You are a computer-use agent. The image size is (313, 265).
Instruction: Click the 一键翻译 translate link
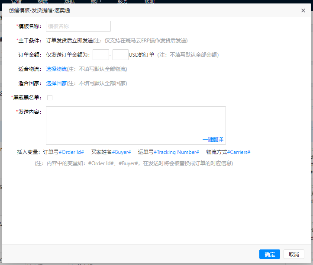(x=213, y=139)
